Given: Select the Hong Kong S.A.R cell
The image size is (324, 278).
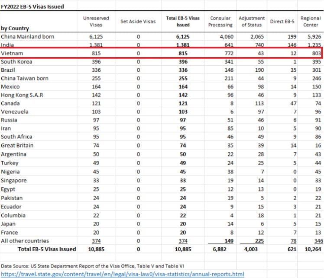Looking at the screenshot, I should (22, 95).
